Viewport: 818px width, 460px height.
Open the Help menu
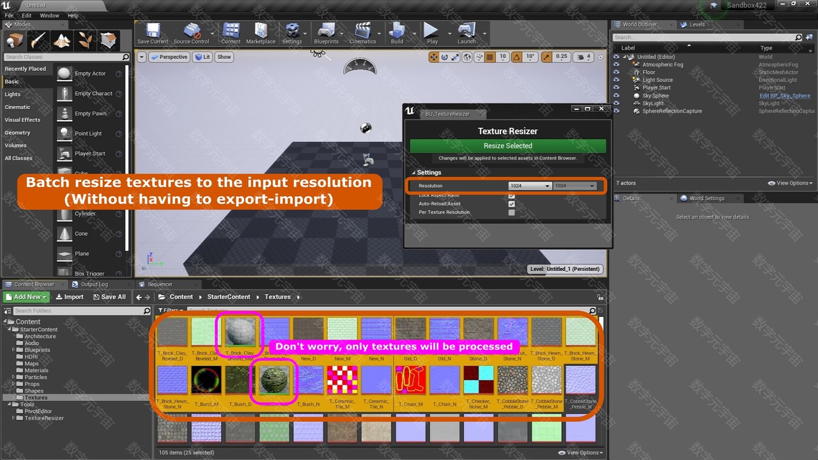(x=73, y=15)
